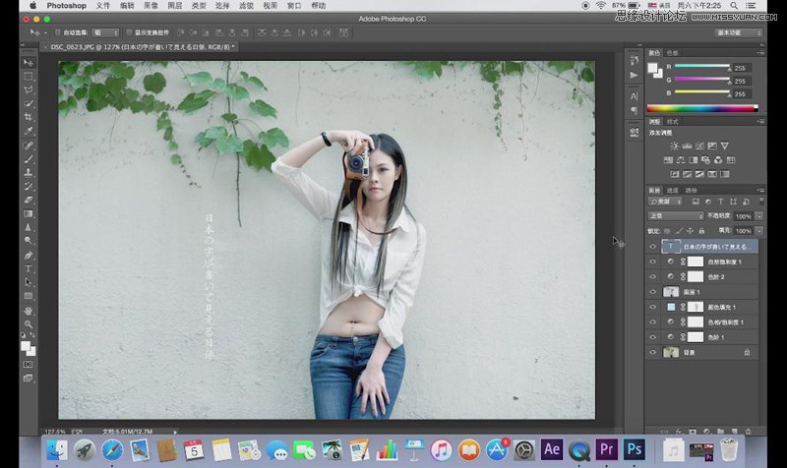Select the Healing Brush tool
The image size is (787, 468).
point(29,146)
